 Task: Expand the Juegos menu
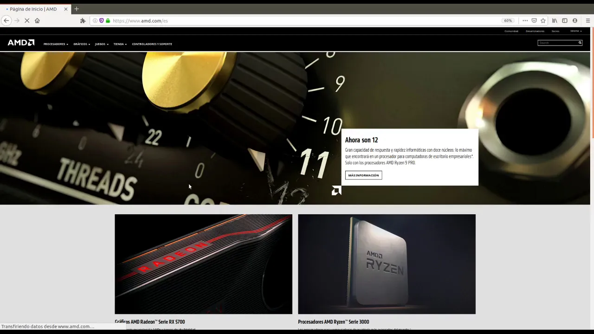click(102, 44)
